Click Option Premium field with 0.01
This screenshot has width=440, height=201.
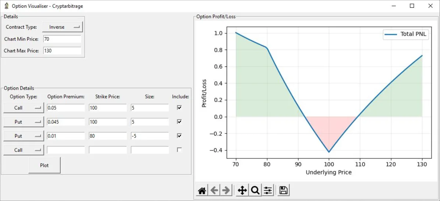pos(65,136)
